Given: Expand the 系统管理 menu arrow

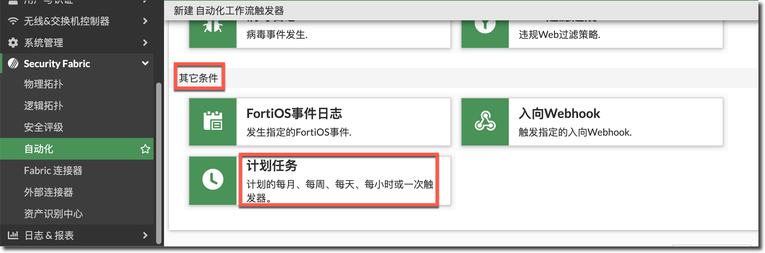Looking at the screenshot, I should click(x=145, y=43).
